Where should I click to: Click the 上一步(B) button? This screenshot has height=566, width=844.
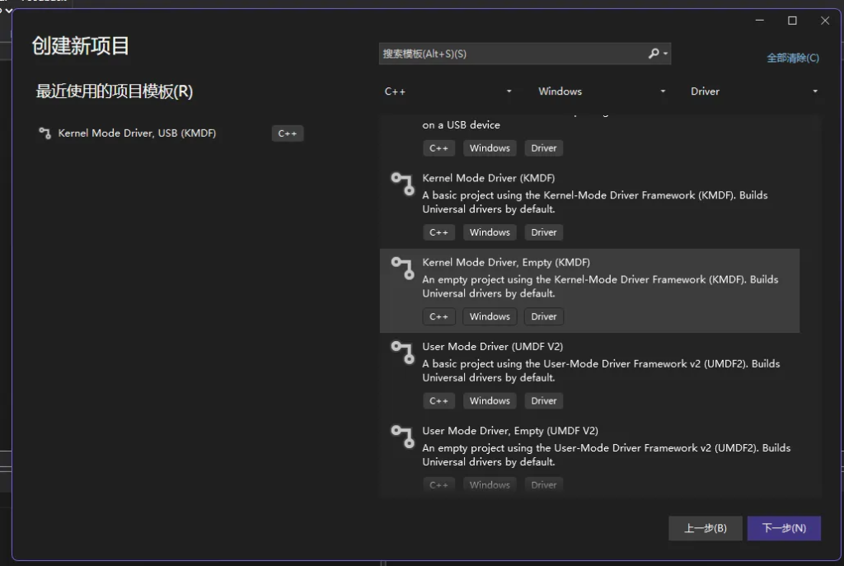click(705, 528)
